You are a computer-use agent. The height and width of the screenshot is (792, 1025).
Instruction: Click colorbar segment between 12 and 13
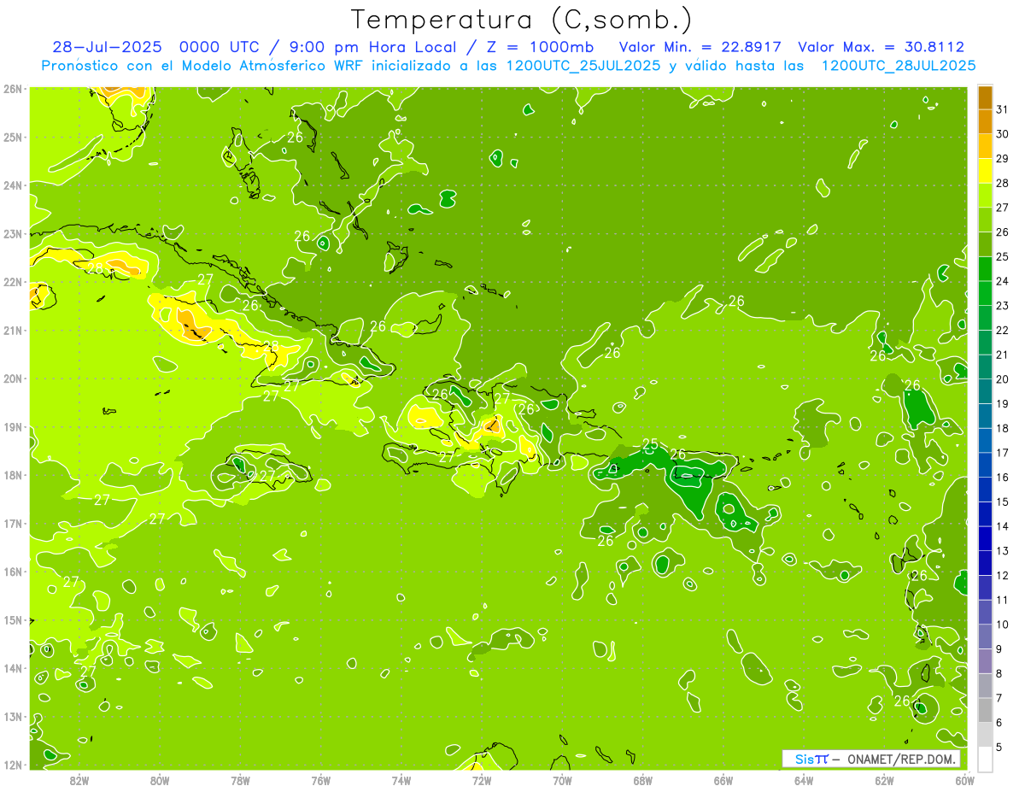click(985, 563)
